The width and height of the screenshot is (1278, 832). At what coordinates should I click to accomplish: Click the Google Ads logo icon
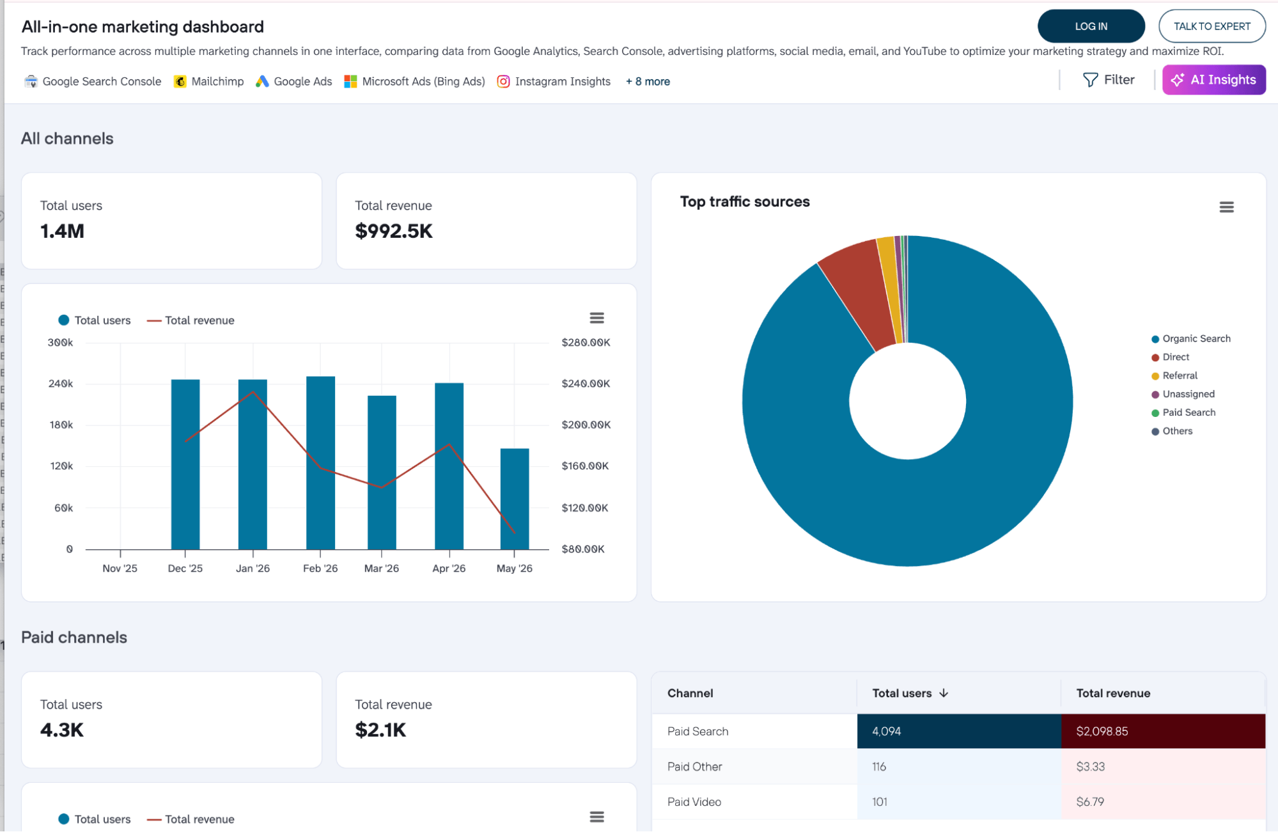pyautogui.click(x=262, y=81)
